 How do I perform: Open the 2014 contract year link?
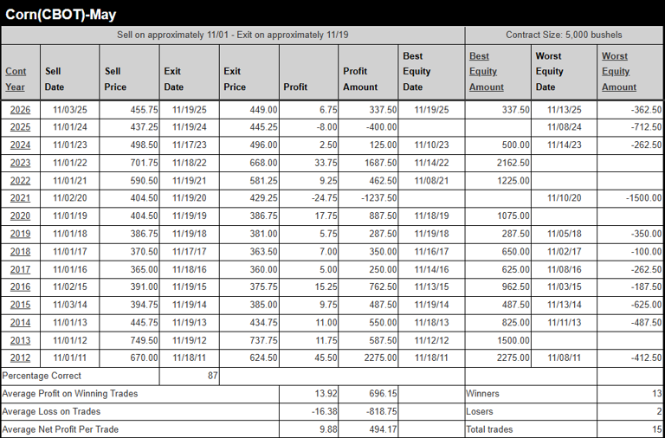(x=21, y=322)
